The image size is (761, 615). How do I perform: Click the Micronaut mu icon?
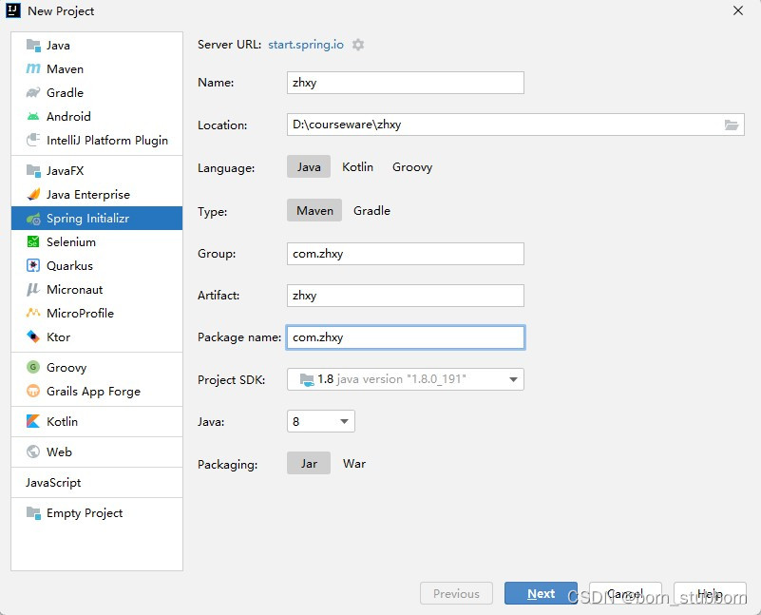pos(33,289)
